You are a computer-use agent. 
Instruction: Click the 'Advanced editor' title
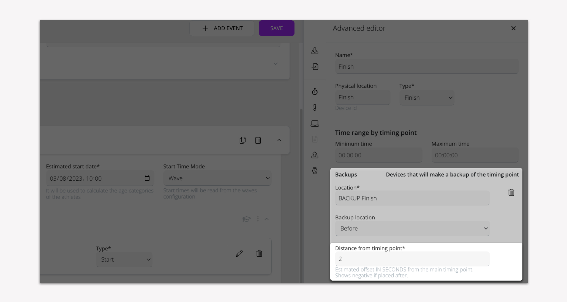pos(359,28)
